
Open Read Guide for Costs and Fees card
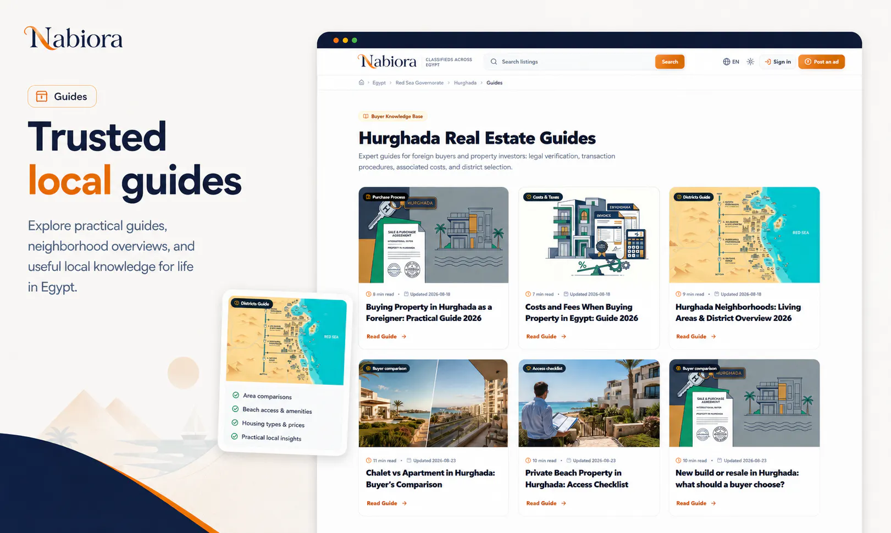(546, 336)
